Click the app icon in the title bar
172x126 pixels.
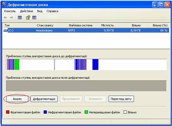coord(4,5)
